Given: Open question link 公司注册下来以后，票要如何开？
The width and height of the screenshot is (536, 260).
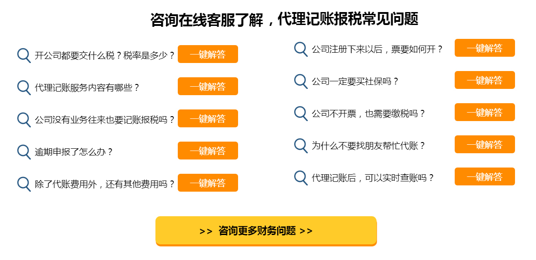Looking at the screenshot, I should 377,49.
